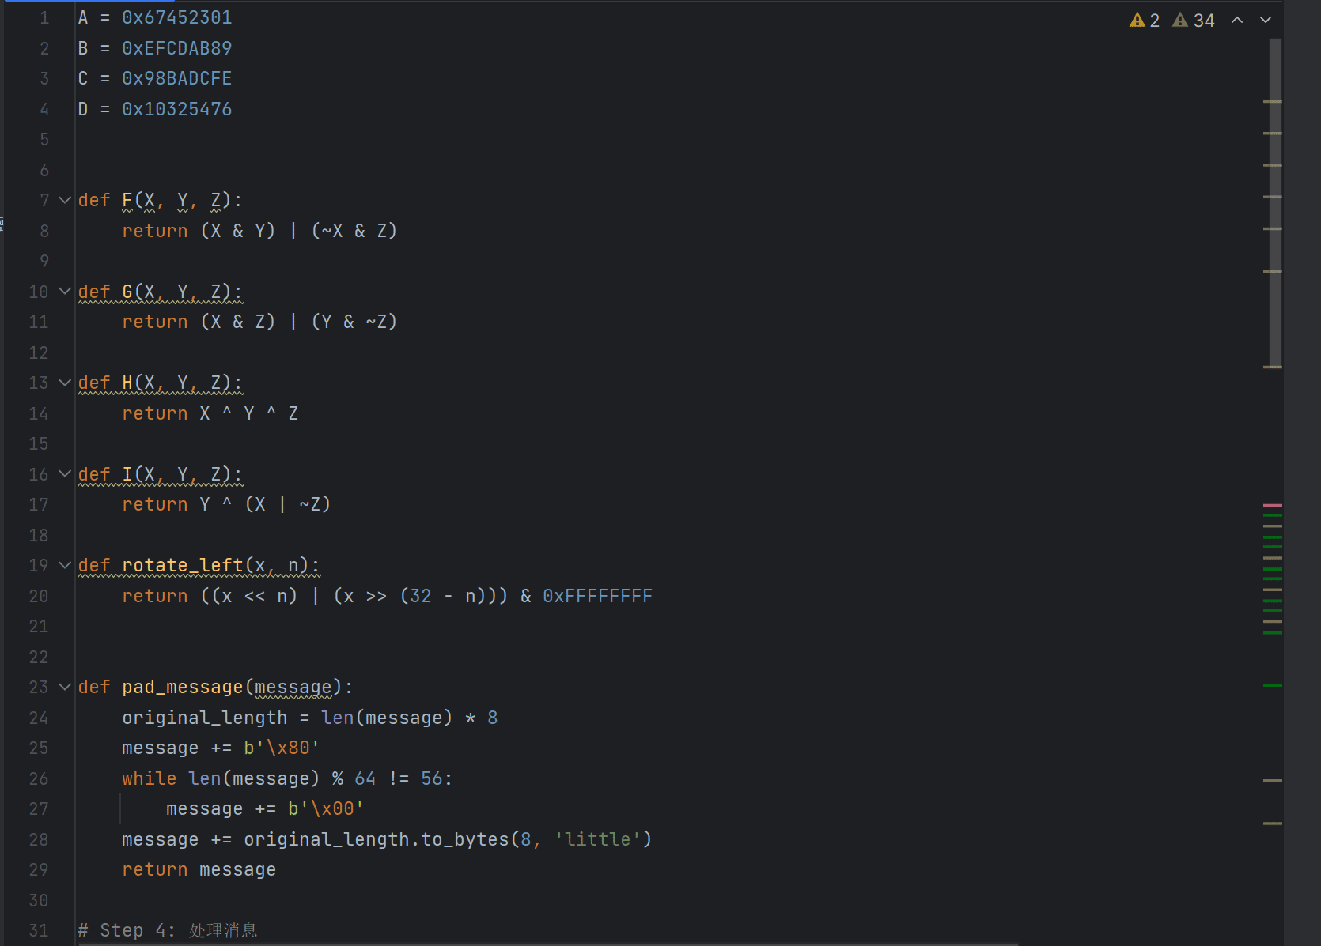Collapse the F function fold arrow
1321x946 pixels.
(65, 201)
